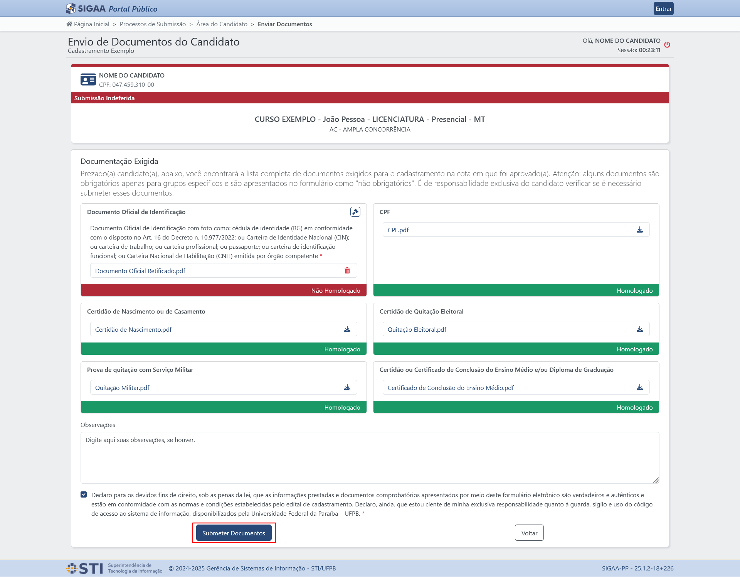Click the candidate ID card icon
This screenshot has height=577, width=740.
click(88, 80)
